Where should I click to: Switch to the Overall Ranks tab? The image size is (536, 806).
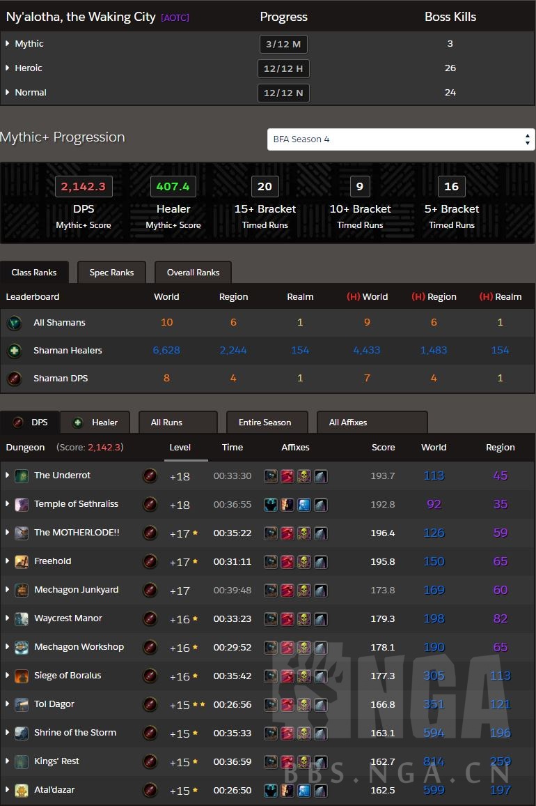[193, 273]
